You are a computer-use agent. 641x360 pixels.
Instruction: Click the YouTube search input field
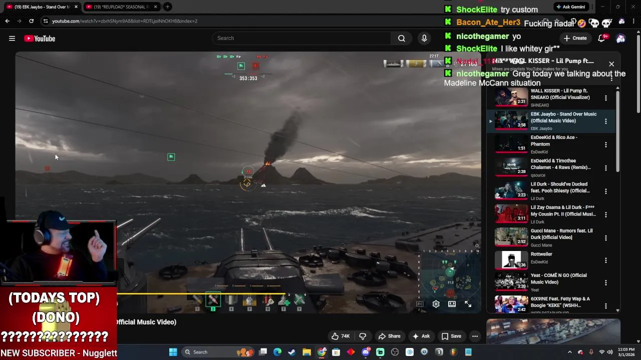[302, 38]
